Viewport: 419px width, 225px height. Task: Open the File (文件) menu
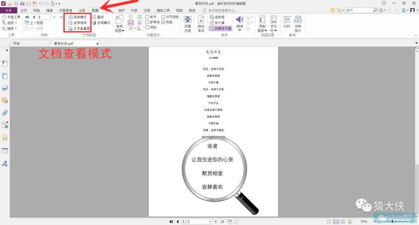coord(9,10)
